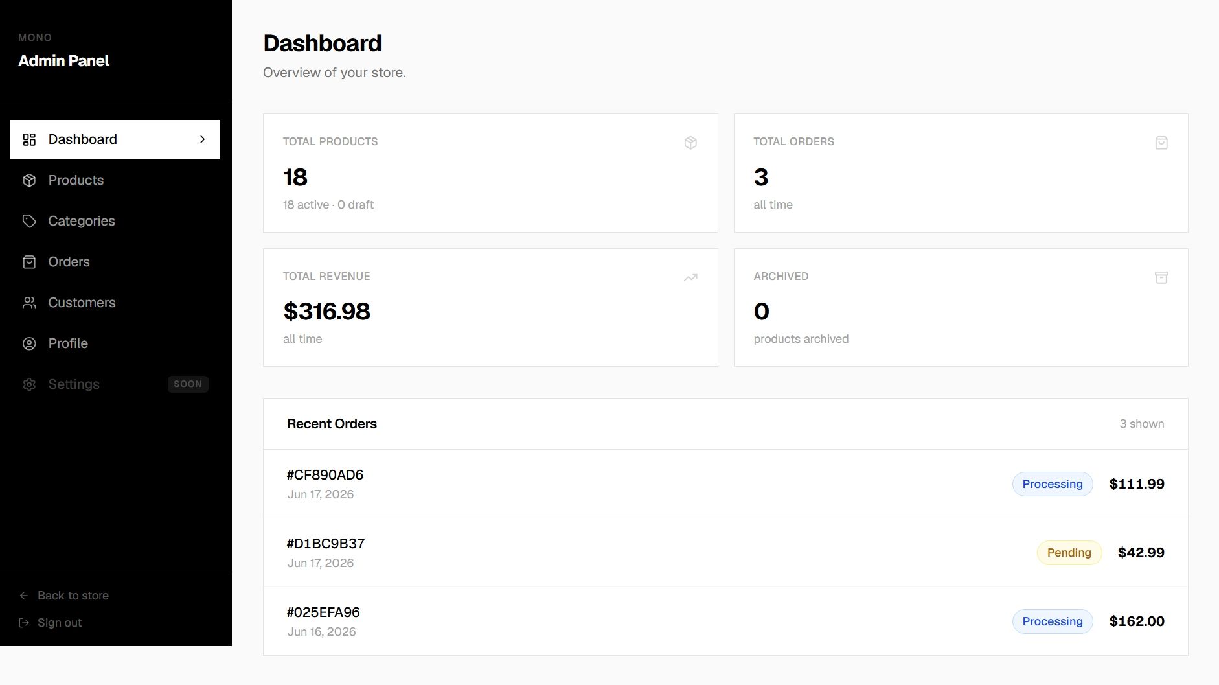Screen dimensions: 1219x685
Task: Click the Profile user-circle icon in sidebar
Action: click(x=29, y=343)
